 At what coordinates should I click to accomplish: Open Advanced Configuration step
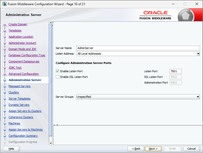coord(24,74)
